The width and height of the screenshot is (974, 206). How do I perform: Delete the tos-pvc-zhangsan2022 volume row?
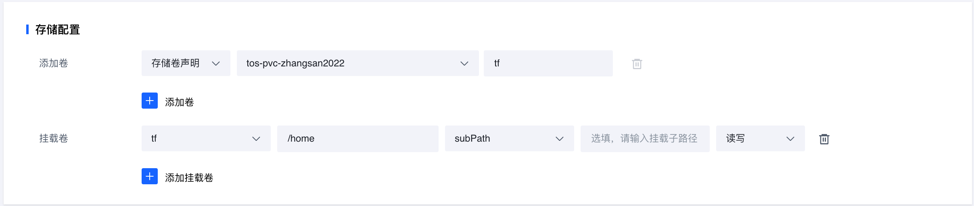(637, 64)
